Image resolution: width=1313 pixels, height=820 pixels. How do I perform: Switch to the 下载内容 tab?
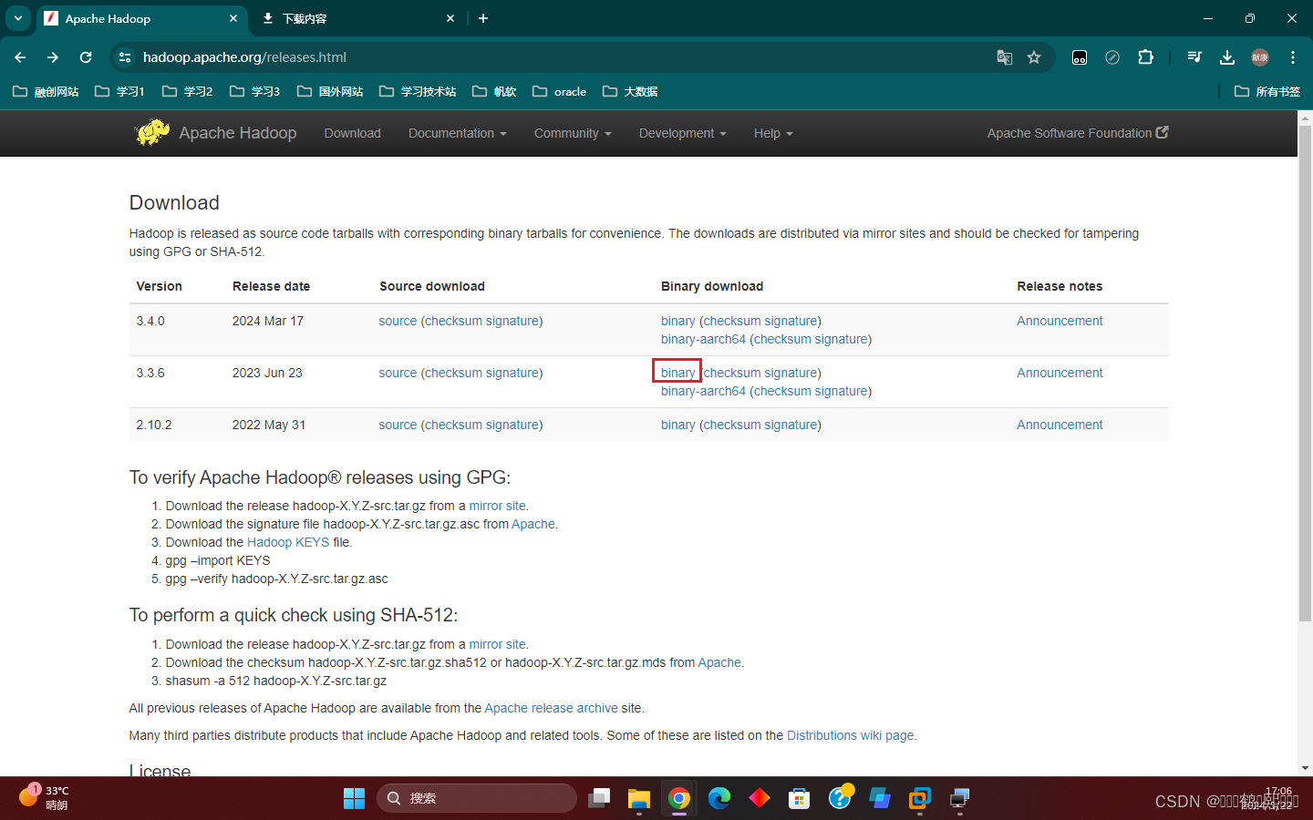pyautogui.click(x=357, y=18)
